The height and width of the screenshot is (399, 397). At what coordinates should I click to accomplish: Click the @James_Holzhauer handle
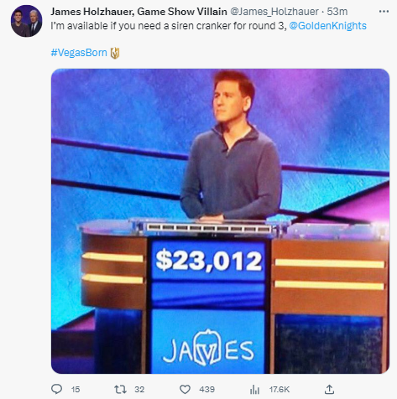pos(274,12)
